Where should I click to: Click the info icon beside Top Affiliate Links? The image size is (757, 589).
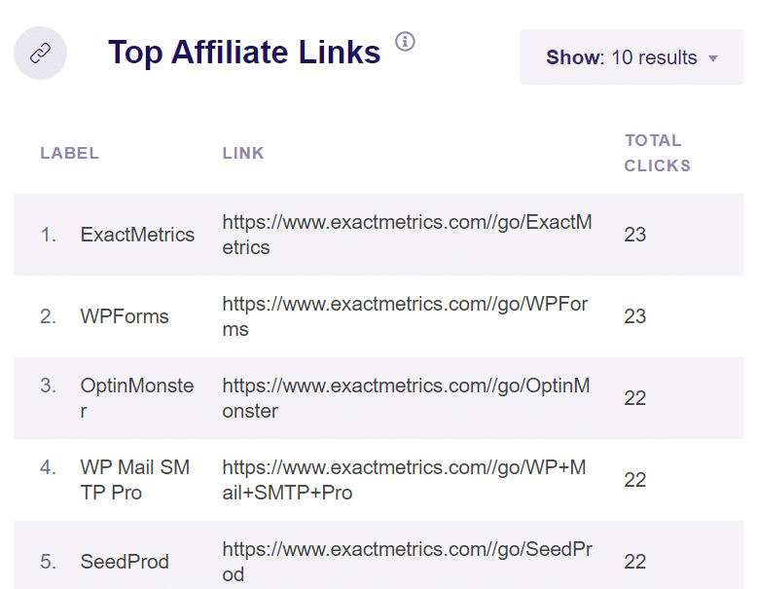(x=405, y=42)
